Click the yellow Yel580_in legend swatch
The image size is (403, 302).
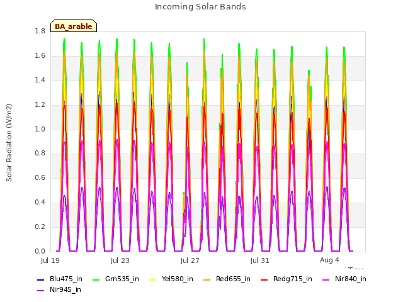click(x=152, y=279)
